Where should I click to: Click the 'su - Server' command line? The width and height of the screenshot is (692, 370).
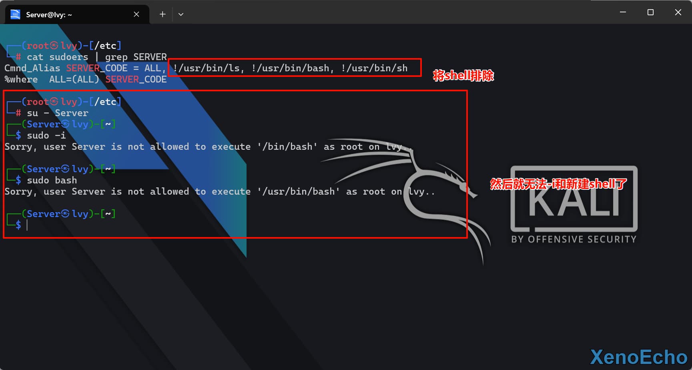pos(58,113)
